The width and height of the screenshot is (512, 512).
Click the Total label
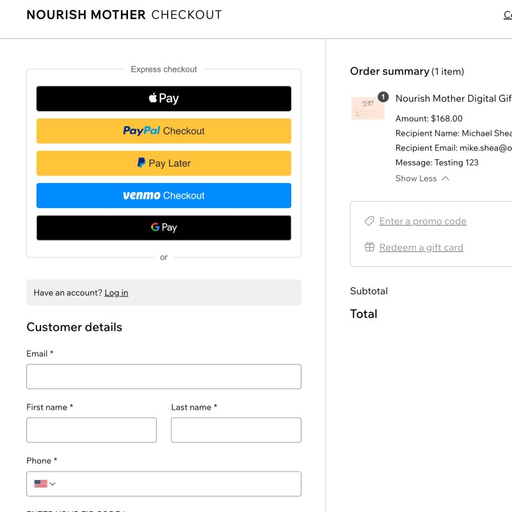(364, 314)
